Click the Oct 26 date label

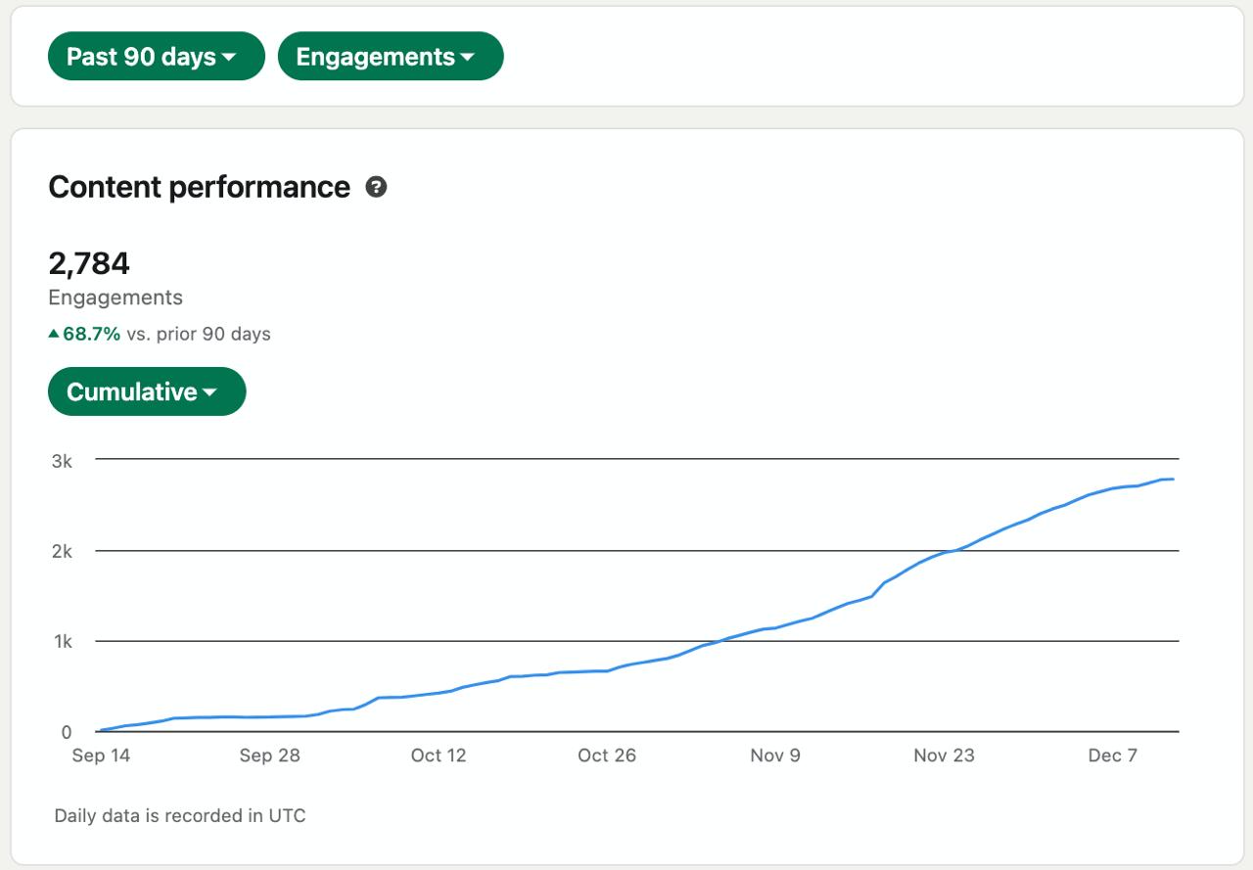tap(607, 756)
